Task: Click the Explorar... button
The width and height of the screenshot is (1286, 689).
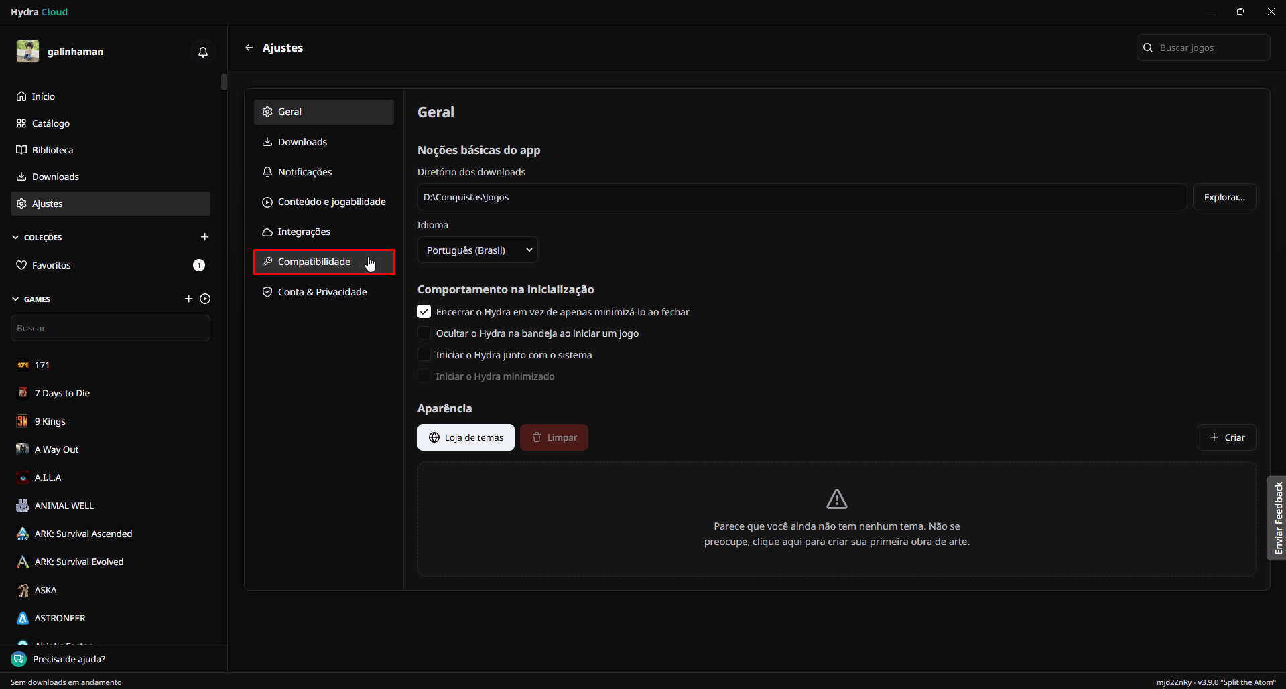Action: (x=1224, y=197)
